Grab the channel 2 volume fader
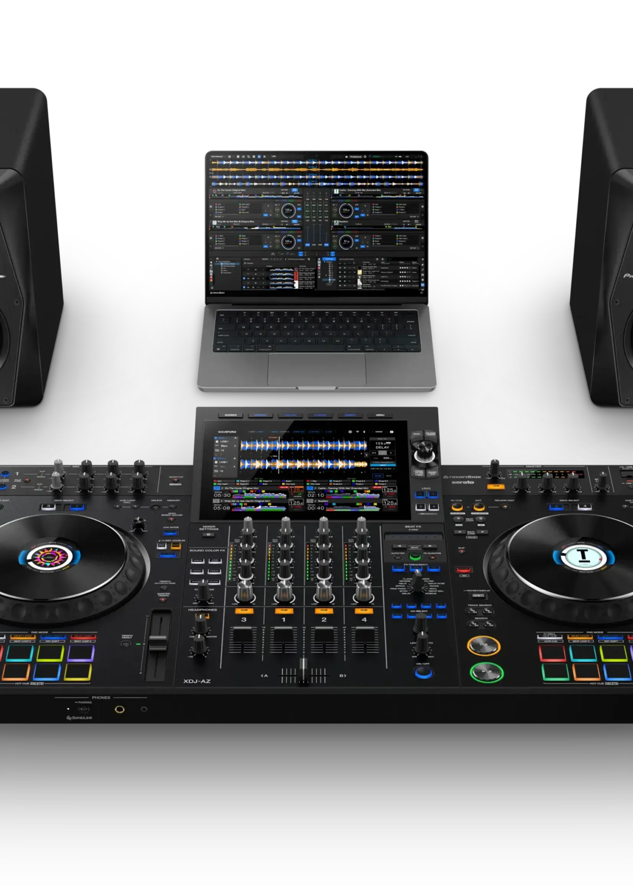633x886 pixels. [324, 634]
